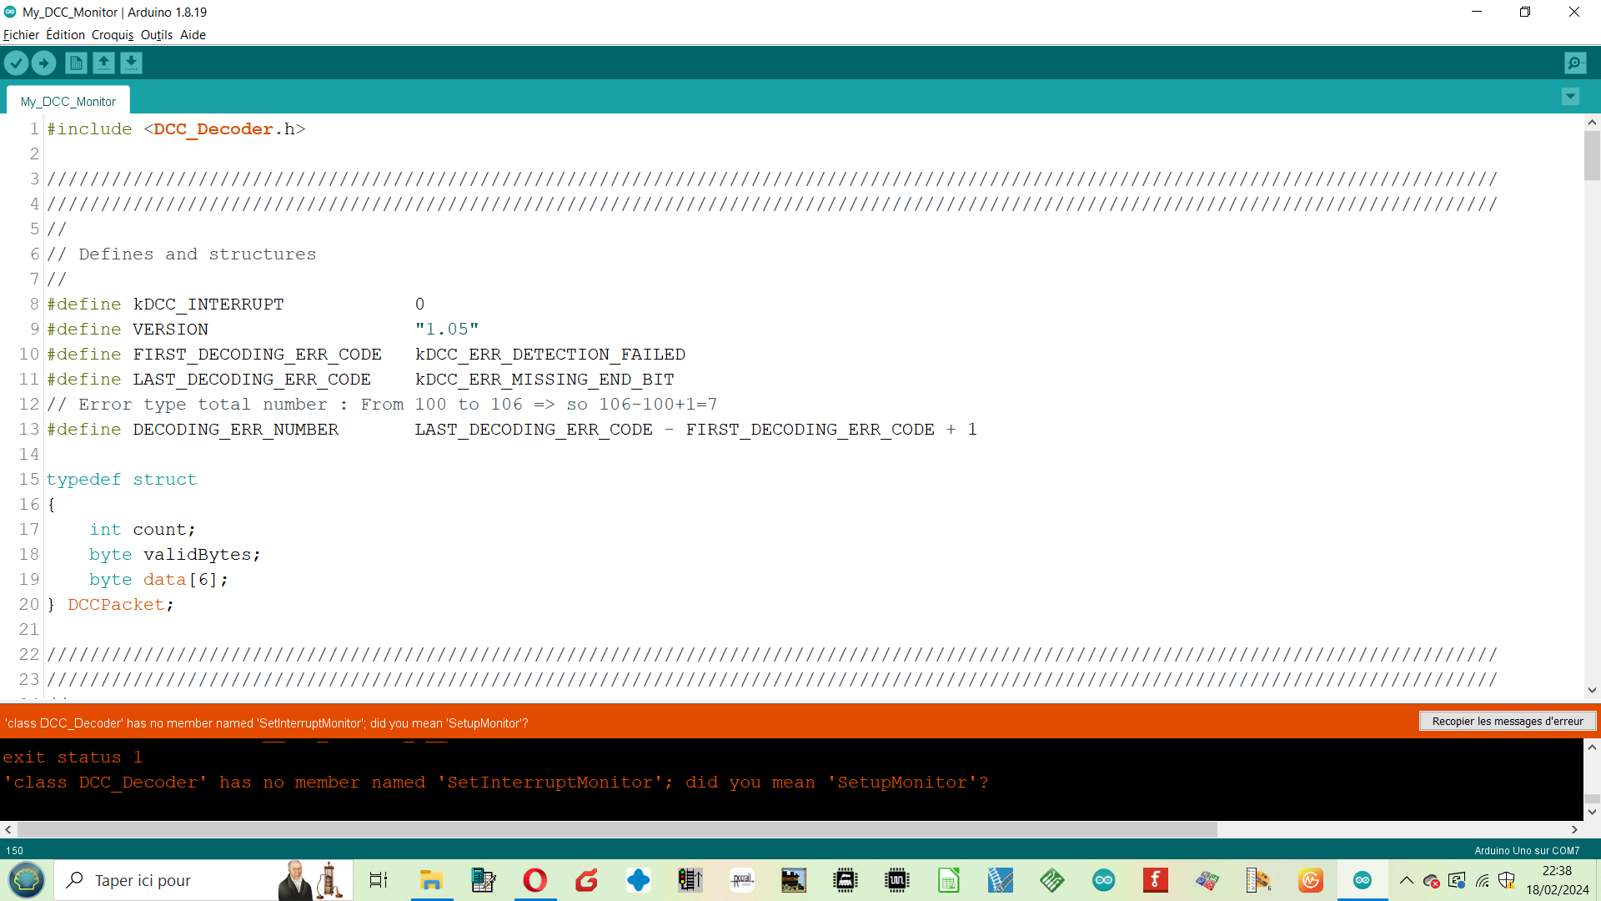Click the line number 150 status indicator
1601x901 pixels.
click(x=15, y=850)
